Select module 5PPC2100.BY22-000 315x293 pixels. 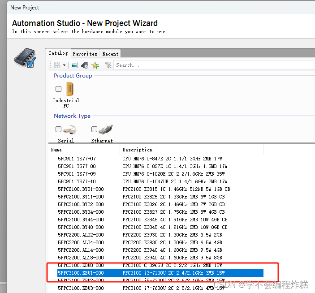point(81,204)
